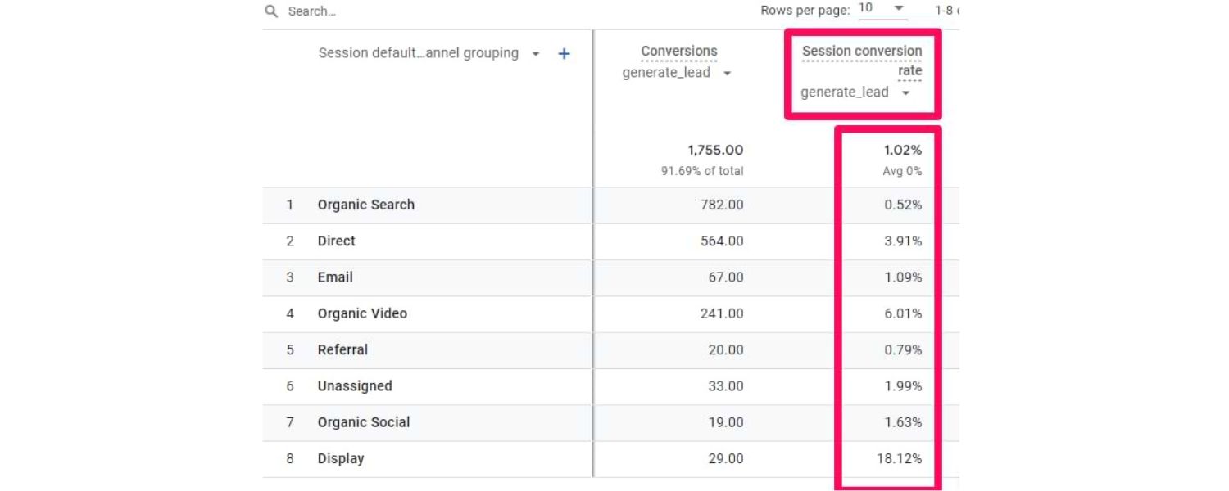
Task: Select the Referral channel row
Action: pos(342,349)
